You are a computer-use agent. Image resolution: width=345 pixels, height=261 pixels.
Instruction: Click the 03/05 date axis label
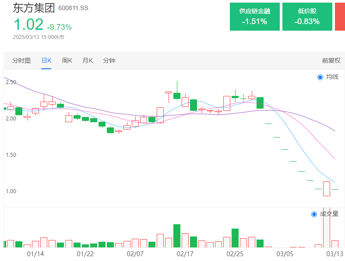click(x=285, y=254)
